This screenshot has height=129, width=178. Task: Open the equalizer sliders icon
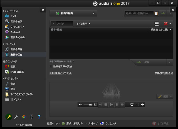(95, 105)
